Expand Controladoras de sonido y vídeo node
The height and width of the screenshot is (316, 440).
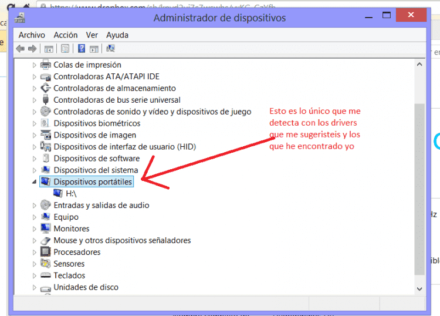click(34, 112)
